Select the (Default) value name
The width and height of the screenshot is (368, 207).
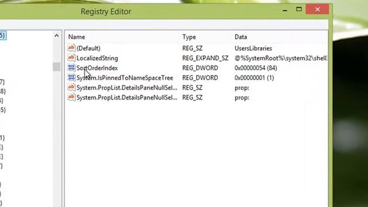click(89, 48)
